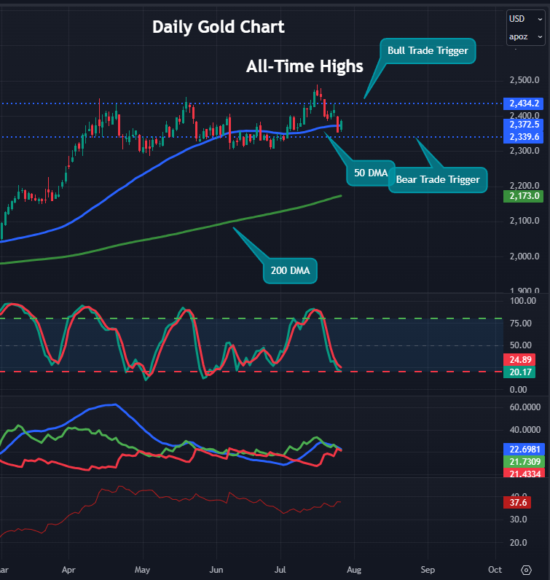The width and height of the screenshot is (550, 580).
Task: Click the 2,372.5 price axis label
Action: 524,125
